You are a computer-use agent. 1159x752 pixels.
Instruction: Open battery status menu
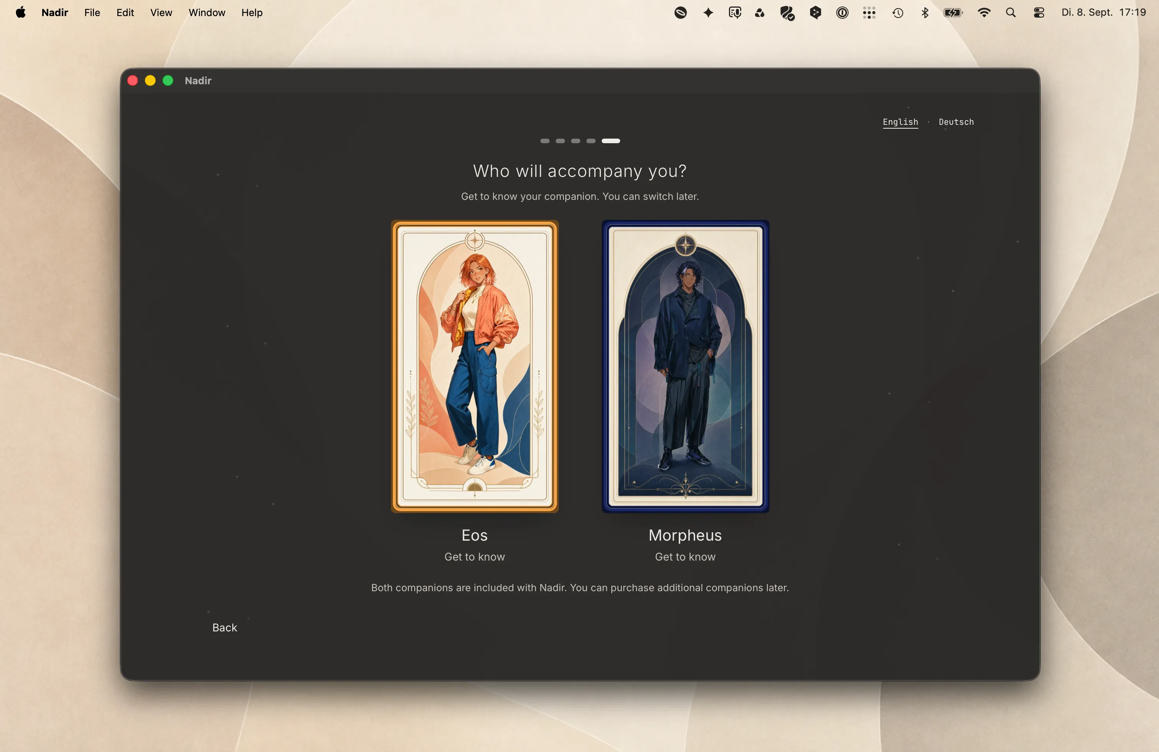coord(953,13)
